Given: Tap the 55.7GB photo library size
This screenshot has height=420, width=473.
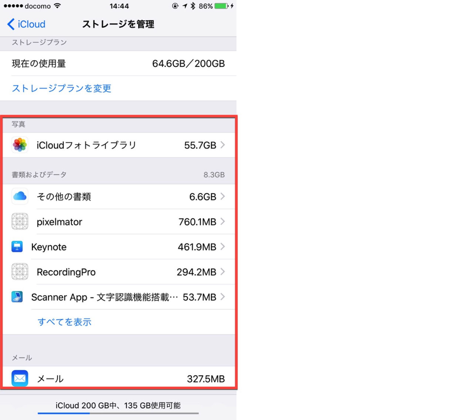Looking at the screenshot, I should pos(200,145).
